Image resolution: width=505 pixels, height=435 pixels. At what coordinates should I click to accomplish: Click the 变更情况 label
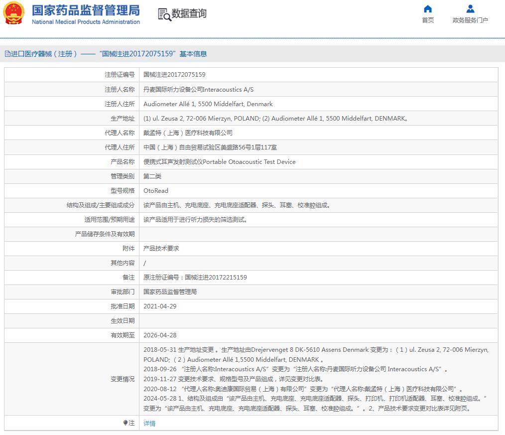click(123, 379)
